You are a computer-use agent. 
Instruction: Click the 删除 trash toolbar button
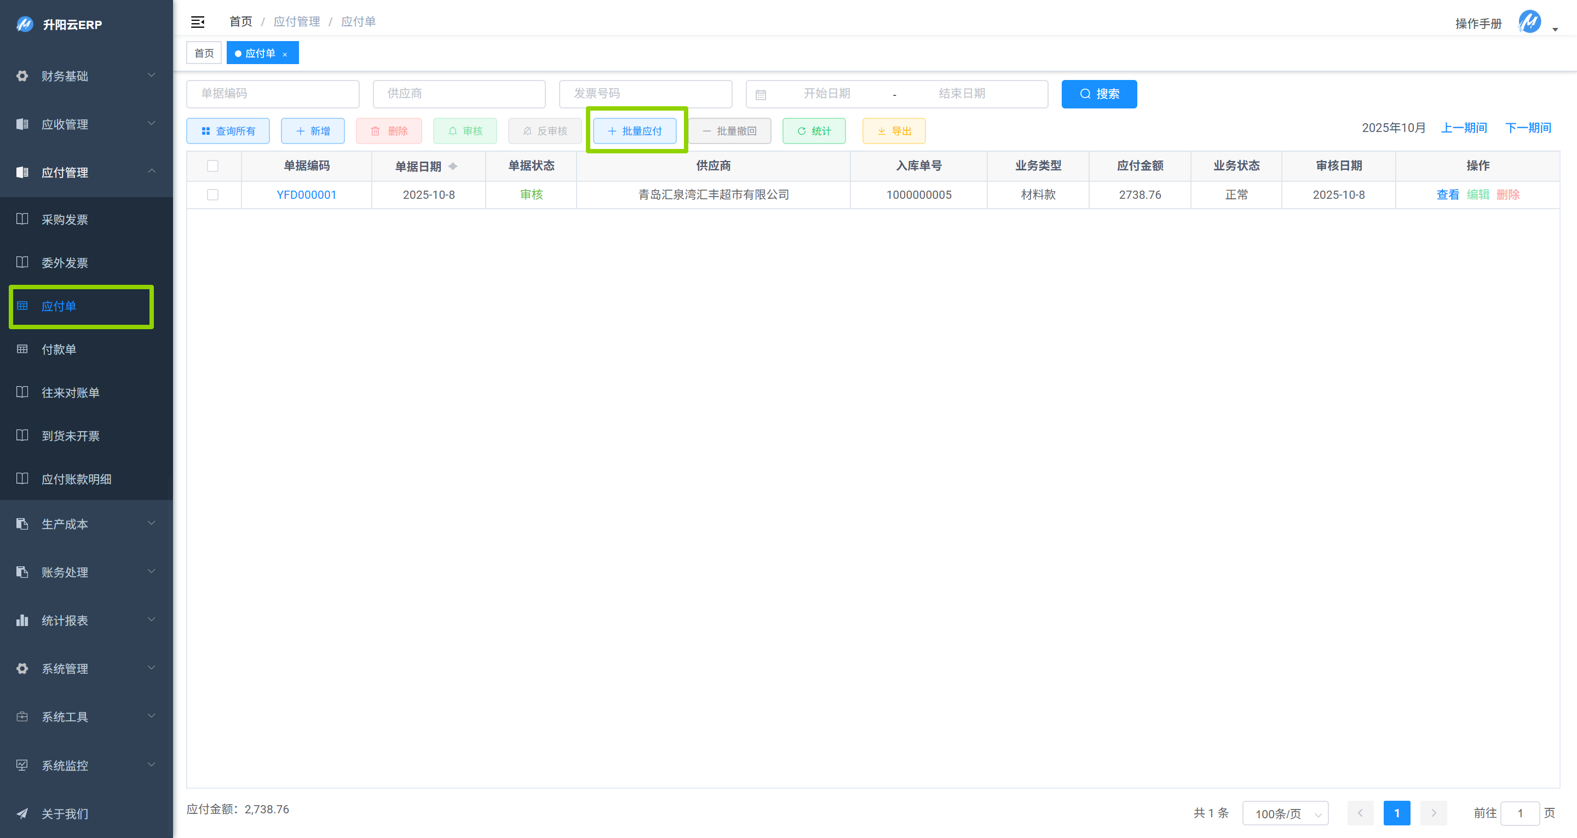click(389, 131)
